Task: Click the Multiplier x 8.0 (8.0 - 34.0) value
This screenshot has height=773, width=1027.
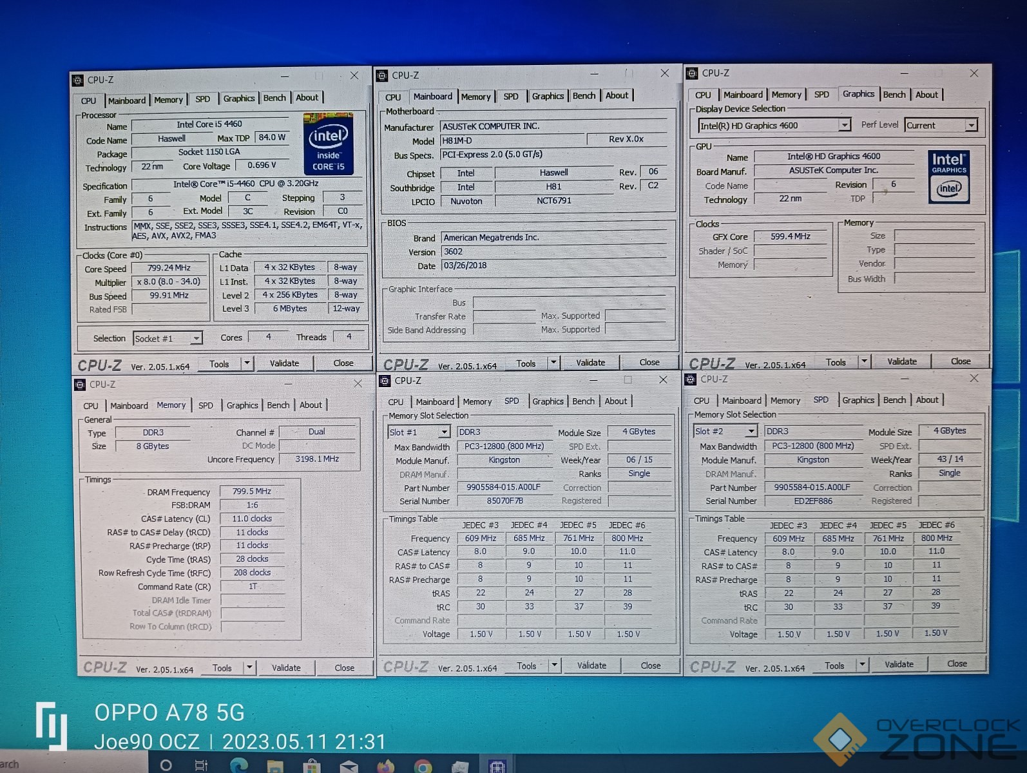Action: point(169,282)
